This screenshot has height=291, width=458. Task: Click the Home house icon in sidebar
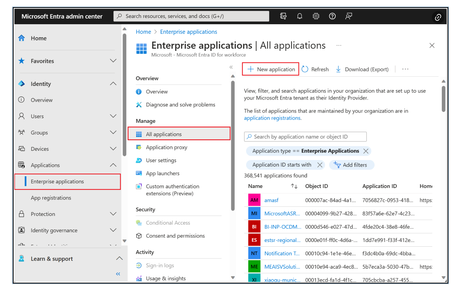(x=21, y=38)
